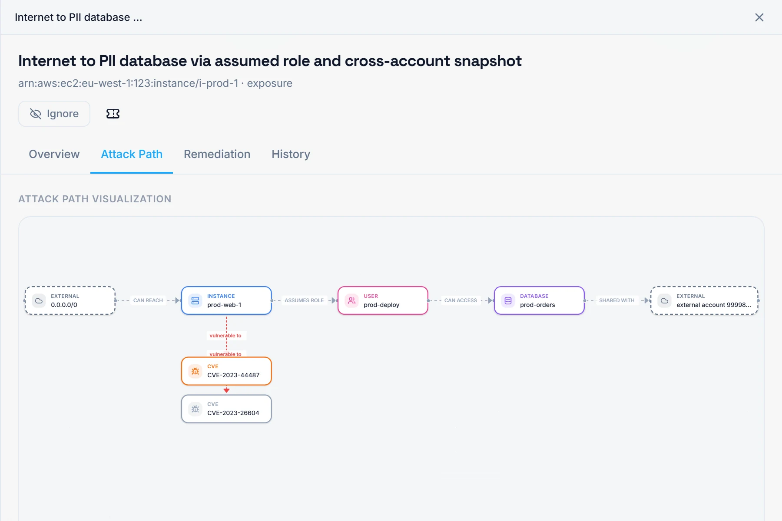Click the ATTACK PATH VISUALIZATION heading
This screenshot has width=782, height=521.
[x=95, y=199]
